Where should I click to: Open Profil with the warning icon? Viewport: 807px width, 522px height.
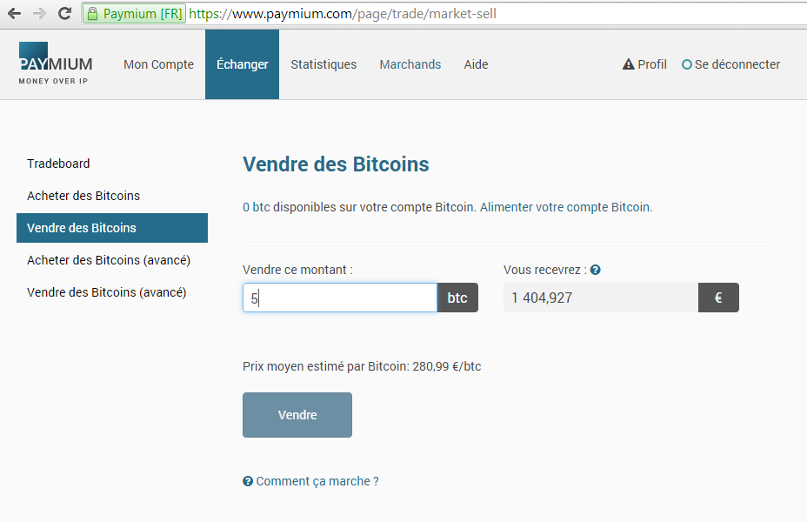click(x=644, y=64)
